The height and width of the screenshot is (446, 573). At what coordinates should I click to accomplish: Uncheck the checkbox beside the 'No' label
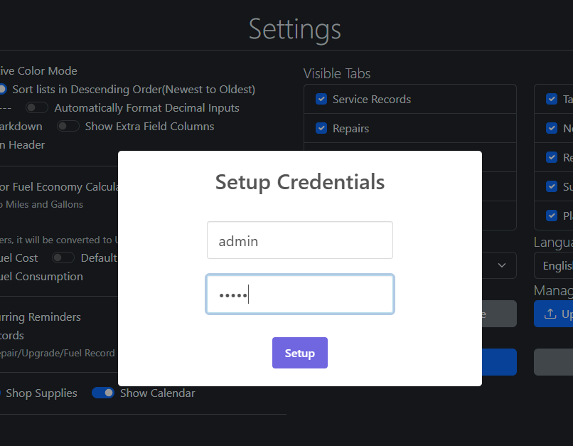point(552,129)
